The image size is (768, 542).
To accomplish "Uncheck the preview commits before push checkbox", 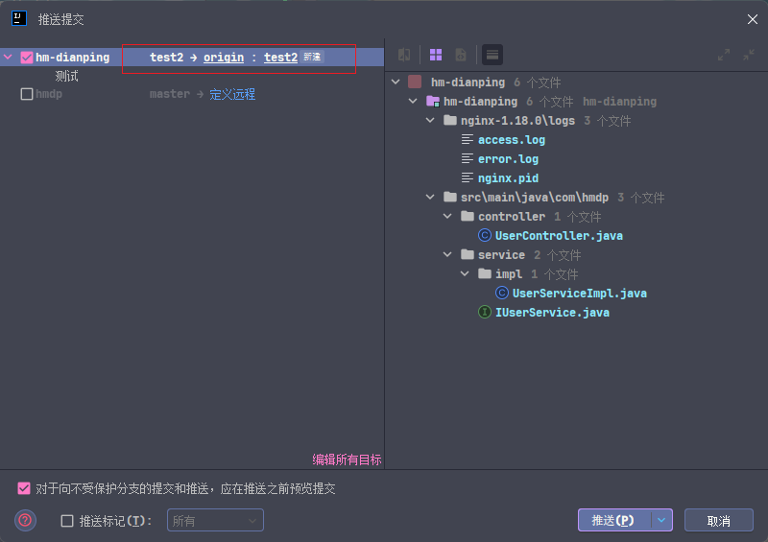I will point(24,488).
